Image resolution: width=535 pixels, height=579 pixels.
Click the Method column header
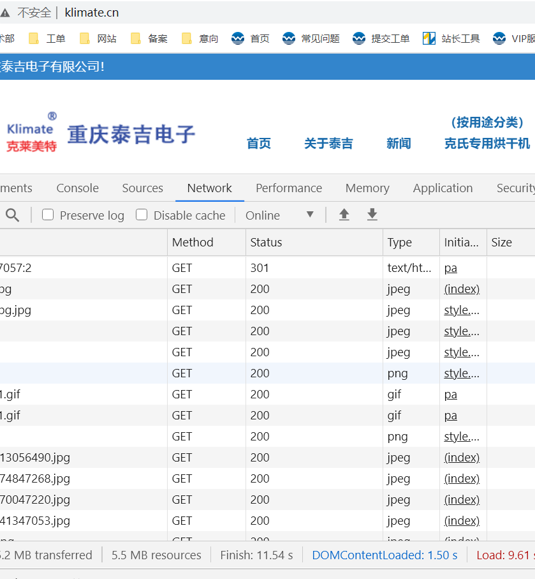207,242
